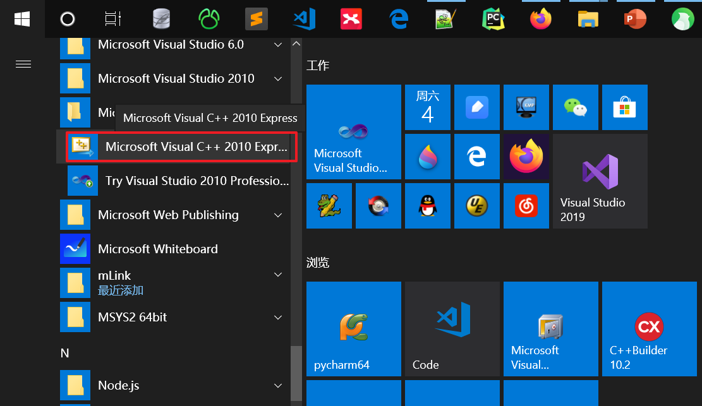Open Notepad++ from the taskbar
The height and width of the screenshot is (406, 702).
tap(446, 19)
